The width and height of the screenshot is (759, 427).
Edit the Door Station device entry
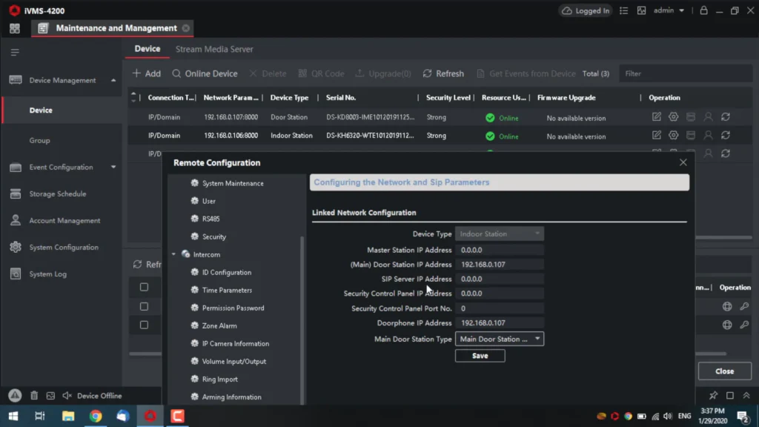(x=657, y=117)
